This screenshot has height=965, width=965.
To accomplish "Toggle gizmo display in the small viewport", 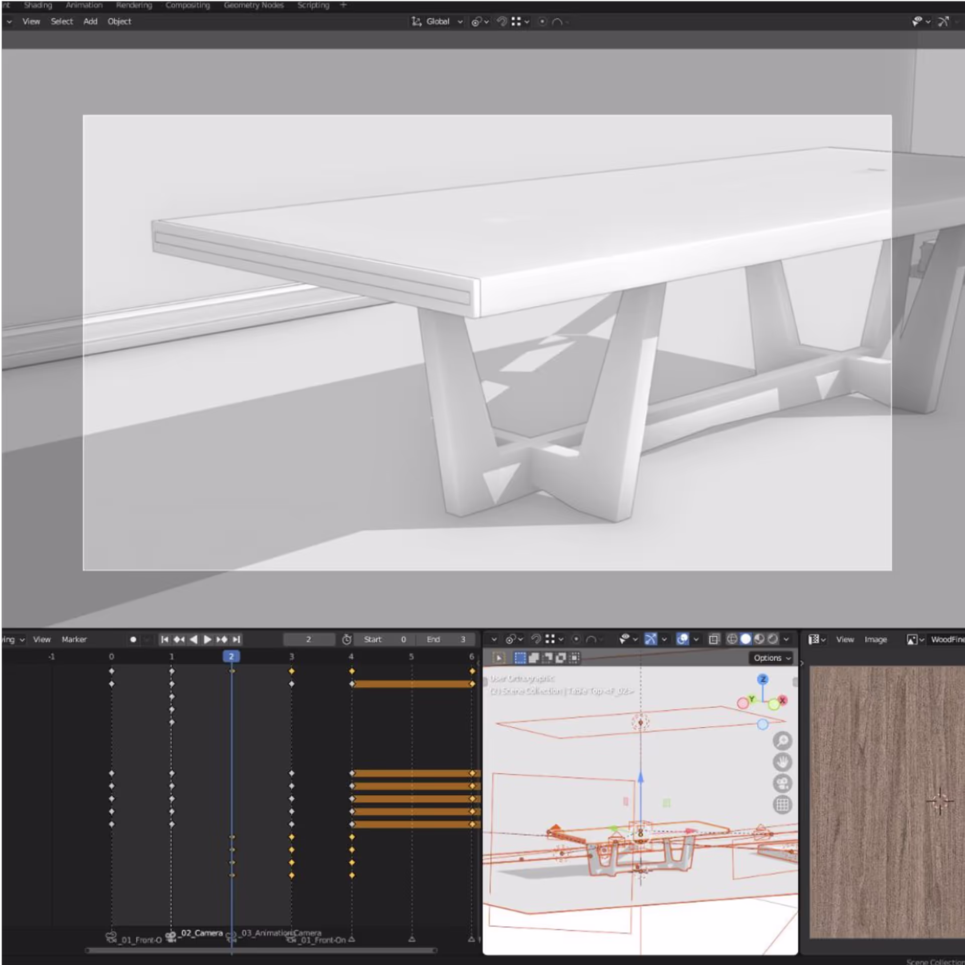I will pos(651,639).
